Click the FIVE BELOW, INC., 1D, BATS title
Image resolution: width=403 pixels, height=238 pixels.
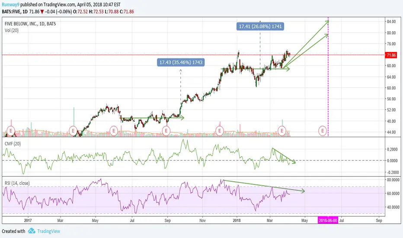30,24
